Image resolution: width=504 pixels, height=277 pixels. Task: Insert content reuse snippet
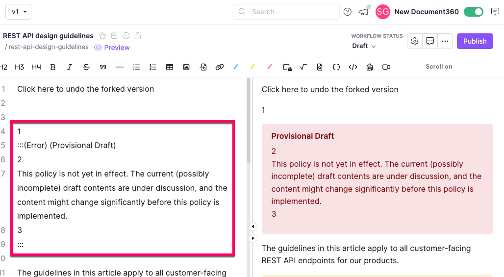(x=370, y=67)
